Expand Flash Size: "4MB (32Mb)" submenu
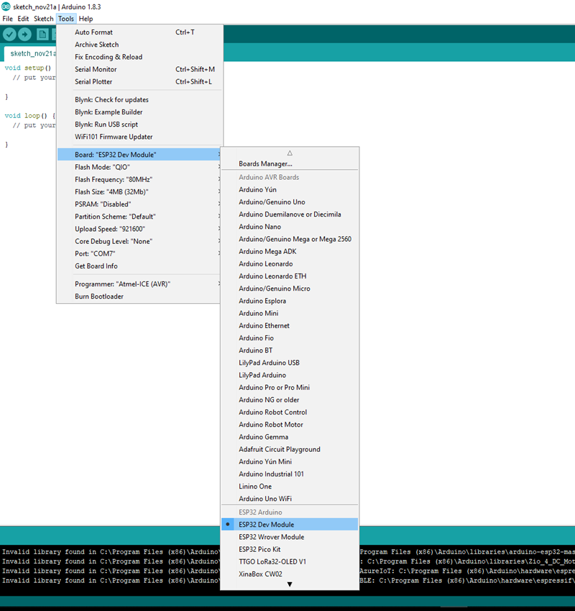 [139, 191]
